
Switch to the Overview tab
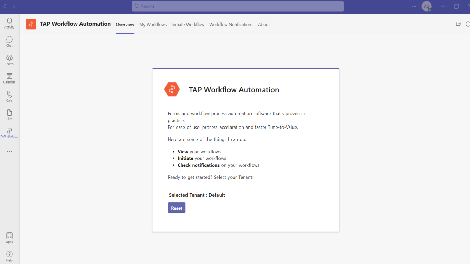[125, 25]
